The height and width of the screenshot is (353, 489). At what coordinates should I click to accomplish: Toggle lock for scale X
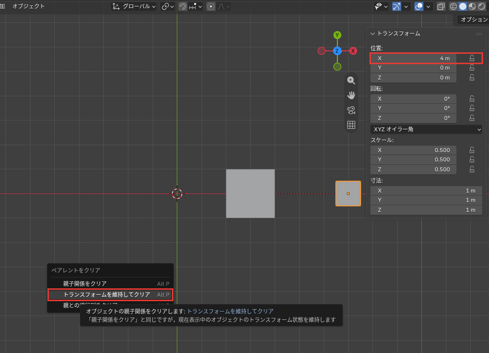472,150
